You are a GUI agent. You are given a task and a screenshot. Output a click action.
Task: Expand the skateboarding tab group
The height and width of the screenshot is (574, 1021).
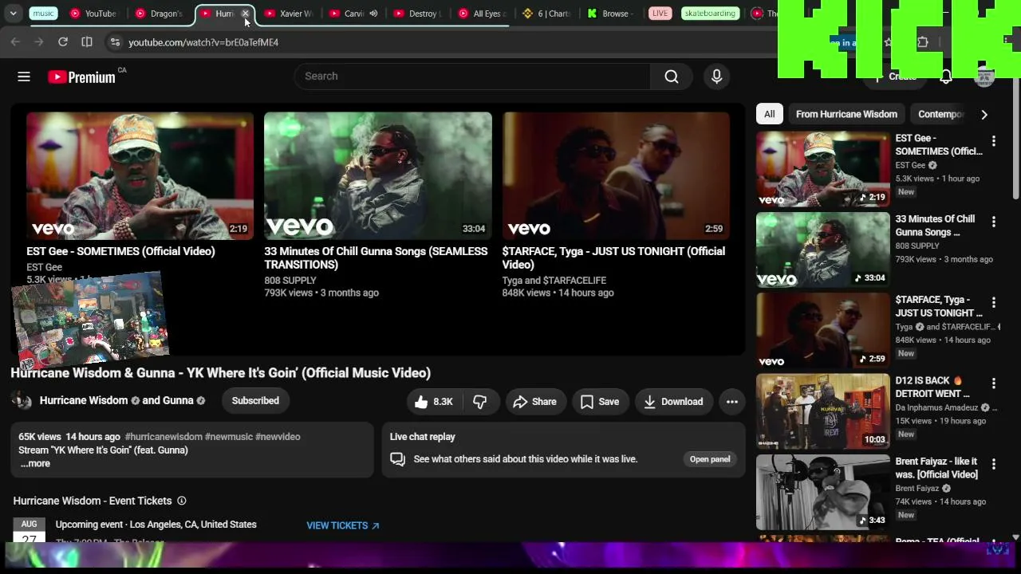click(710, 14)
